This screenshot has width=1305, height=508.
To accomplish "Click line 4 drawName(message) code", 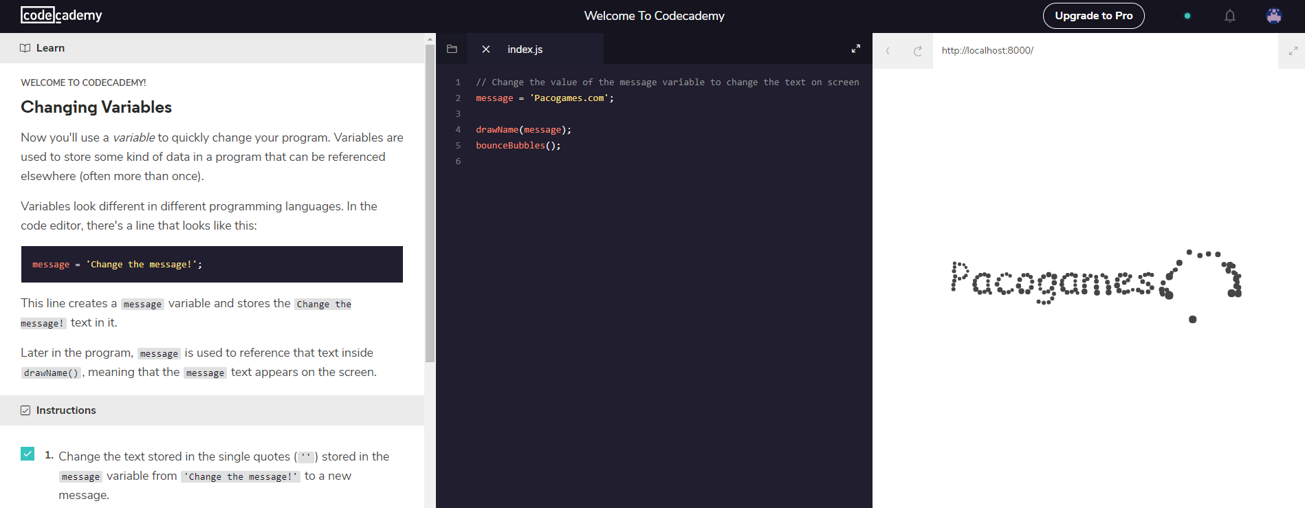I will tap(523, 130).
